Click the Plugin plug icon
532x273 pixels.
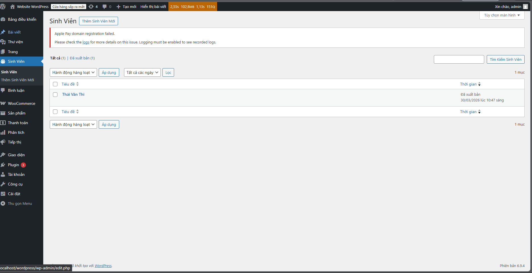[x=3, y=165]
